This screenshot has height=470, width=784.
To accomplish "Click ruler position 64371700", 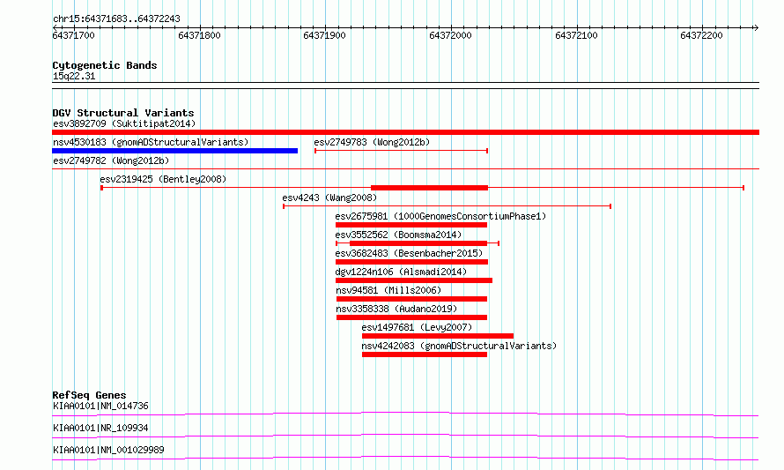I will (73, 35).
